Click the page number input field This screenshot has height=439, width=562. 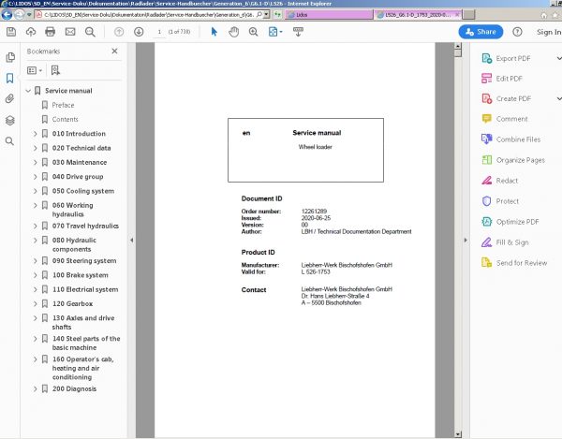pyautogui.click(x=159, y=32)
